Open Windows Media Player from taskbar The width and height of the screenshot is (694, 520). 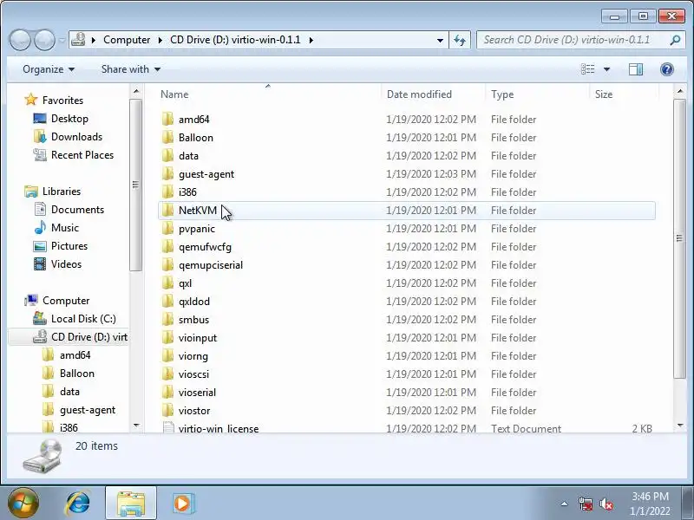pos(182,504)
